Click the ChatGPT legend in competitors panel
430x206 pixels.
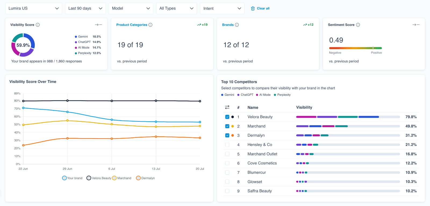245,95
